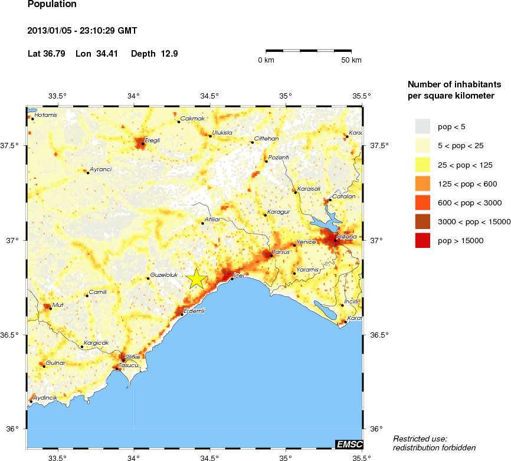Click the 'Cakmak' town label
Image resolution: width=511 pixels, height=461 pixels.
(192, 119)
